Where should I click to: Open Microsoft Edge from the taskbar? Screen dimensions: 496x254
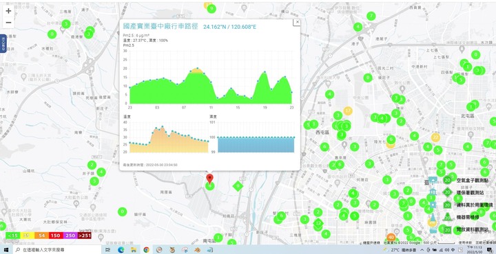click(x=121, y=250)
